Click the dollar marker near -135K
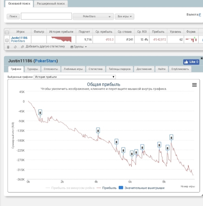Screen dimensions: 203x206 [98, 130]
